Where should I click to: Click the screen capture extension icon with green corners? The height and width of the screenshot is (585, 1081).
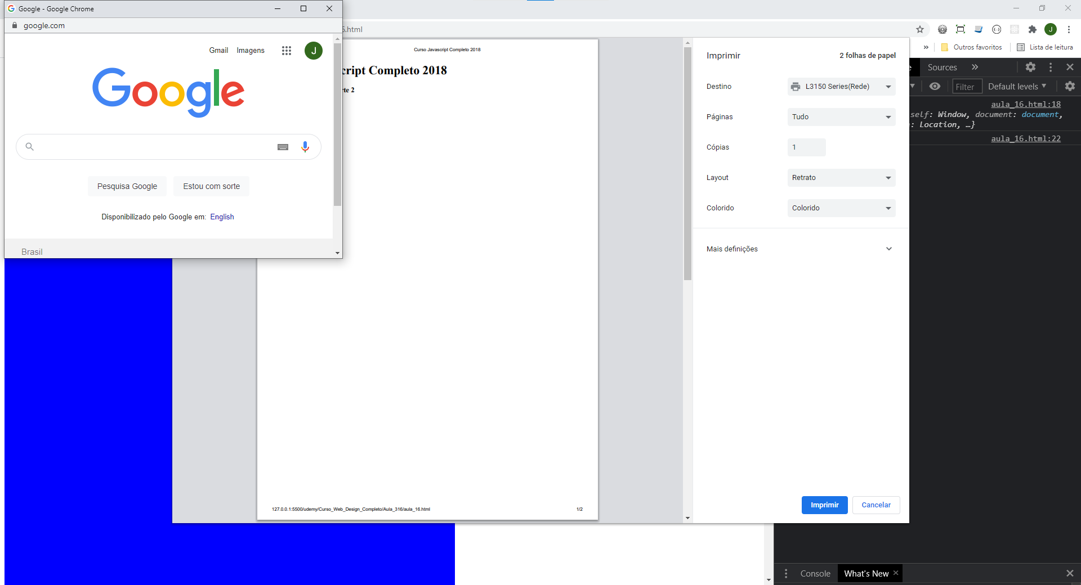pos(961,29)
